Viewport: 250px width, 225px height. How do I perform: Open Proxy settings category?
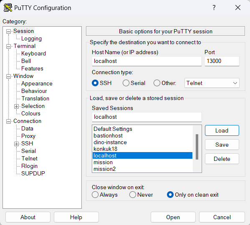pos(28,136)
